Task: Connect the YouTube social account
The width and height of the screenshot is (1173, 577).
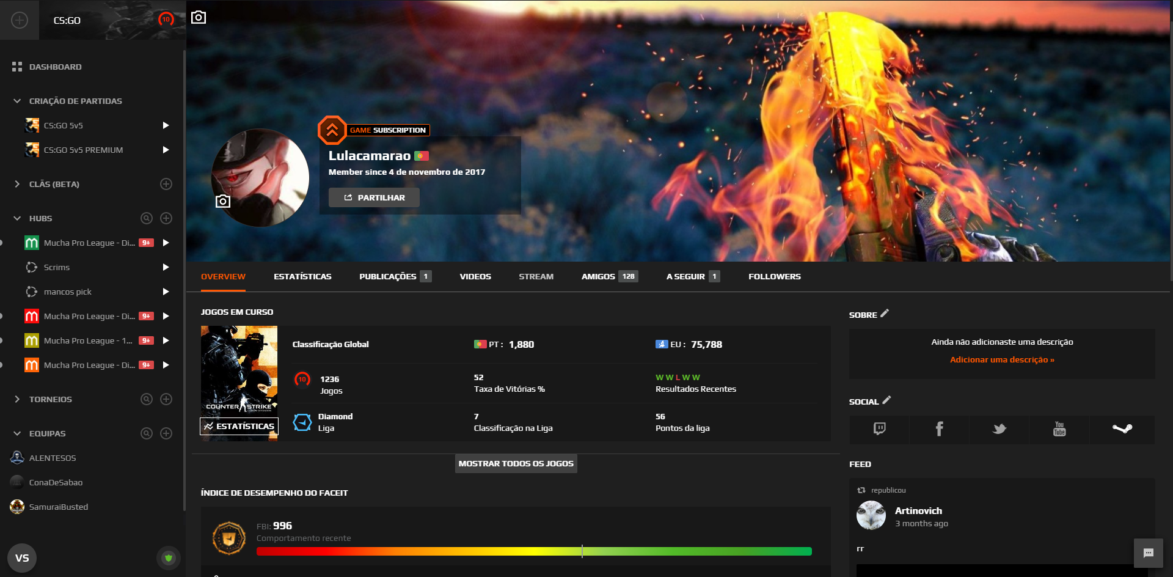Action: click(1059, 429)
